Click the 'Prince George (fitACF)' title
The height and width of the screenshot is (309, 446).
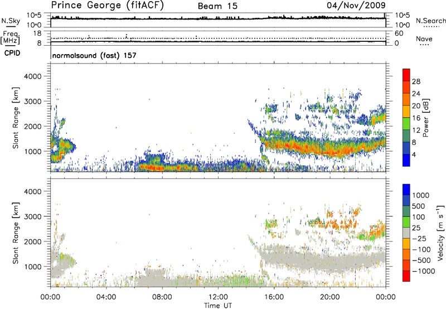click(x=108, y=6)
